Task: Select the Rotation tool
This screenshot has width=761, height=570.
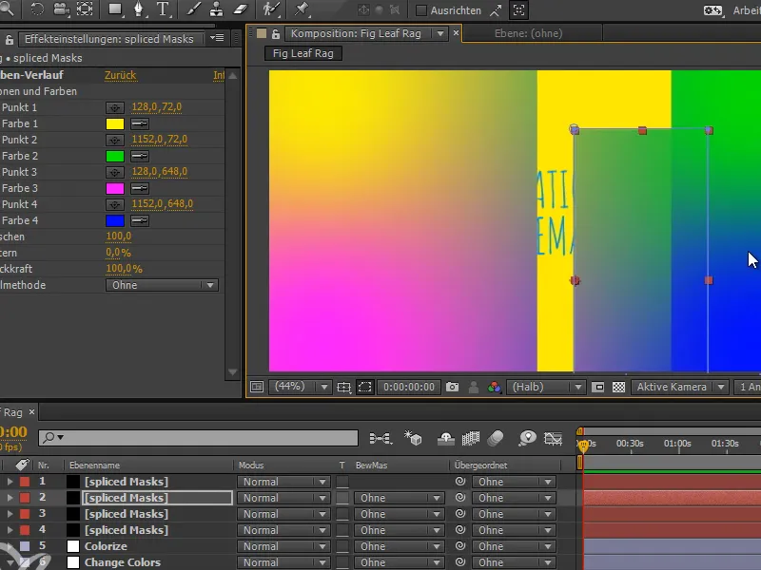Action: click(x=37, y=9)
